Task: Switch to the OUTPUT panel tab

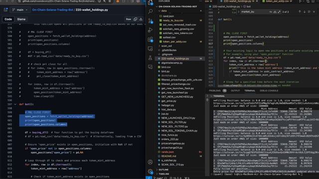Action: tap(235, 90)
